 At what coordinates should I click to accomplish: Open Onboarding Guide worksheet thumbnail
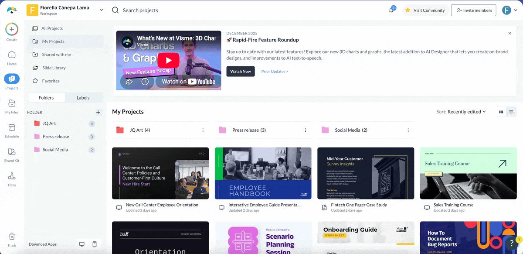click(366, 238)
